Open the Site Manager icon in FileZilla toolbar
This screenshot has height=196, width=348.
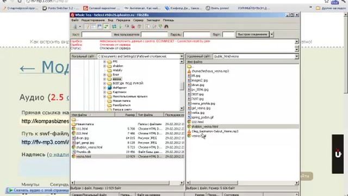pyautogui.click(x=75, y=27)
